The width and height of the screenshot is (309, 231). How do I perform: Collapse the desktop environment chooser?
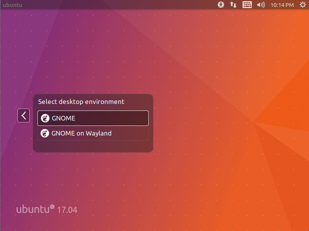(23, 115)
